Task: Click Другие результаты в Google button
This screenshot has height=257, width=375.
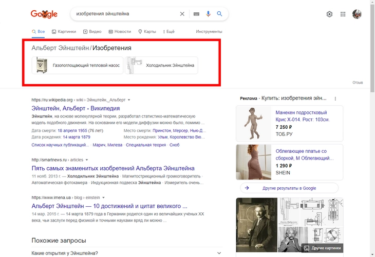Action: [x=289, y=188]
